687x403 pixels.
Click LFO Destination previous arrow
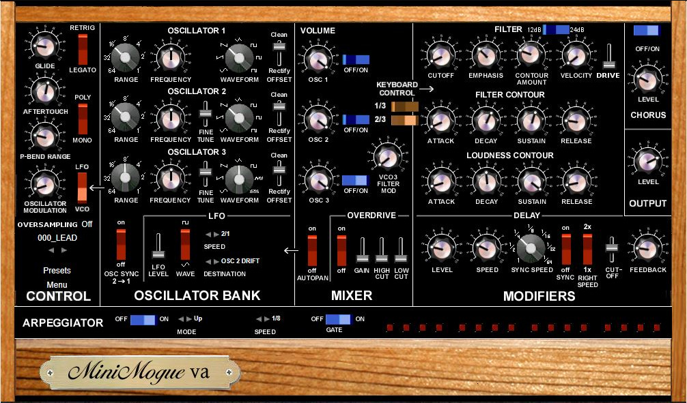pos(208,262)
